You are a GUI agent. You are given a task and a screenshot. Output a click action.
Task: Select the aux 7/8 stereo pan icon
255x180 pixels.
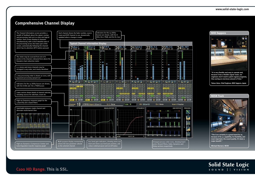[x=177, y=118]
